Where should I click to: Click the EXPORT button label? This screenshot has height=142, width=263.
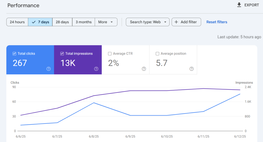pyautogui.click(x=252, y=5)
